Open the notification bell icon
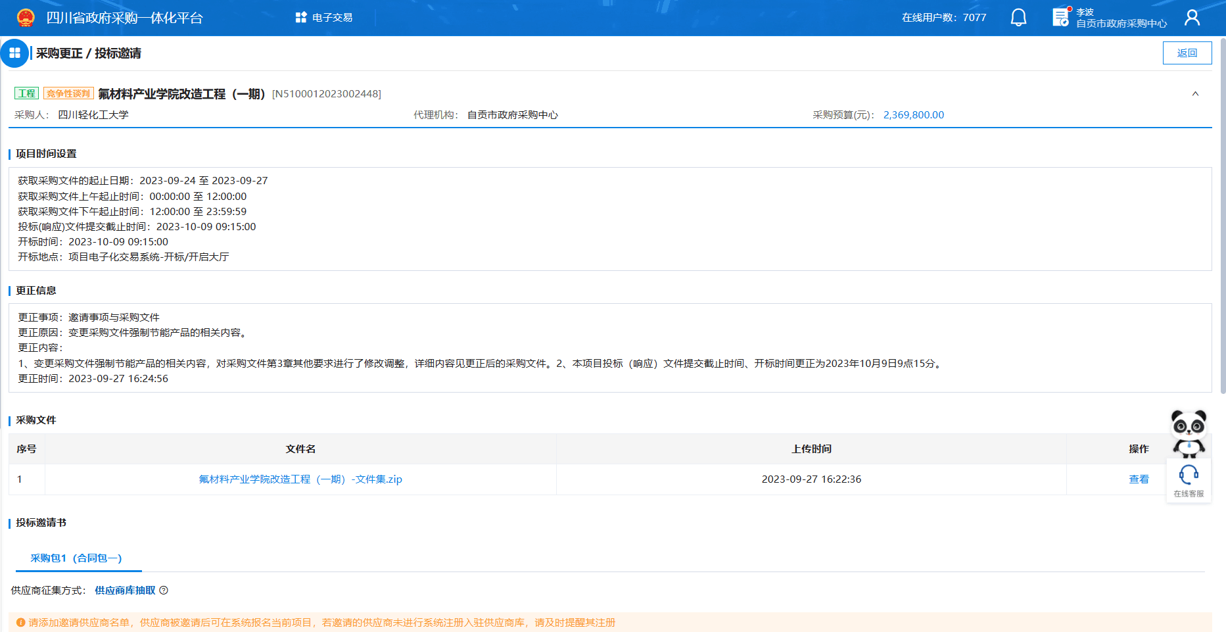Viewport: 1226px width, 632px height. click(x=1018, y=18)
